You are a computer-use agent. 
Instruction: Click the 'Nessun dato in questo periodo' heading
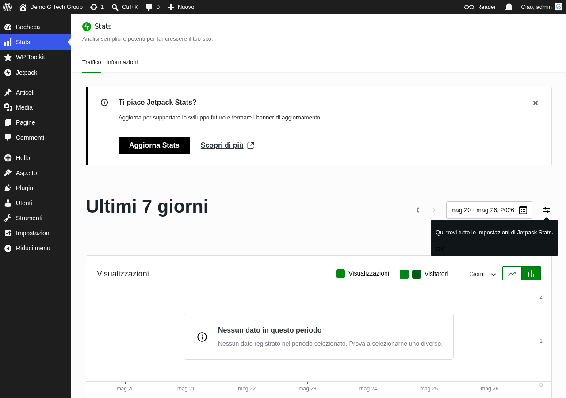[270, 330]
